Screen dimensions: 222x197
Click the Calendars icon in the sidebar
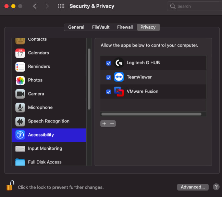20,53
